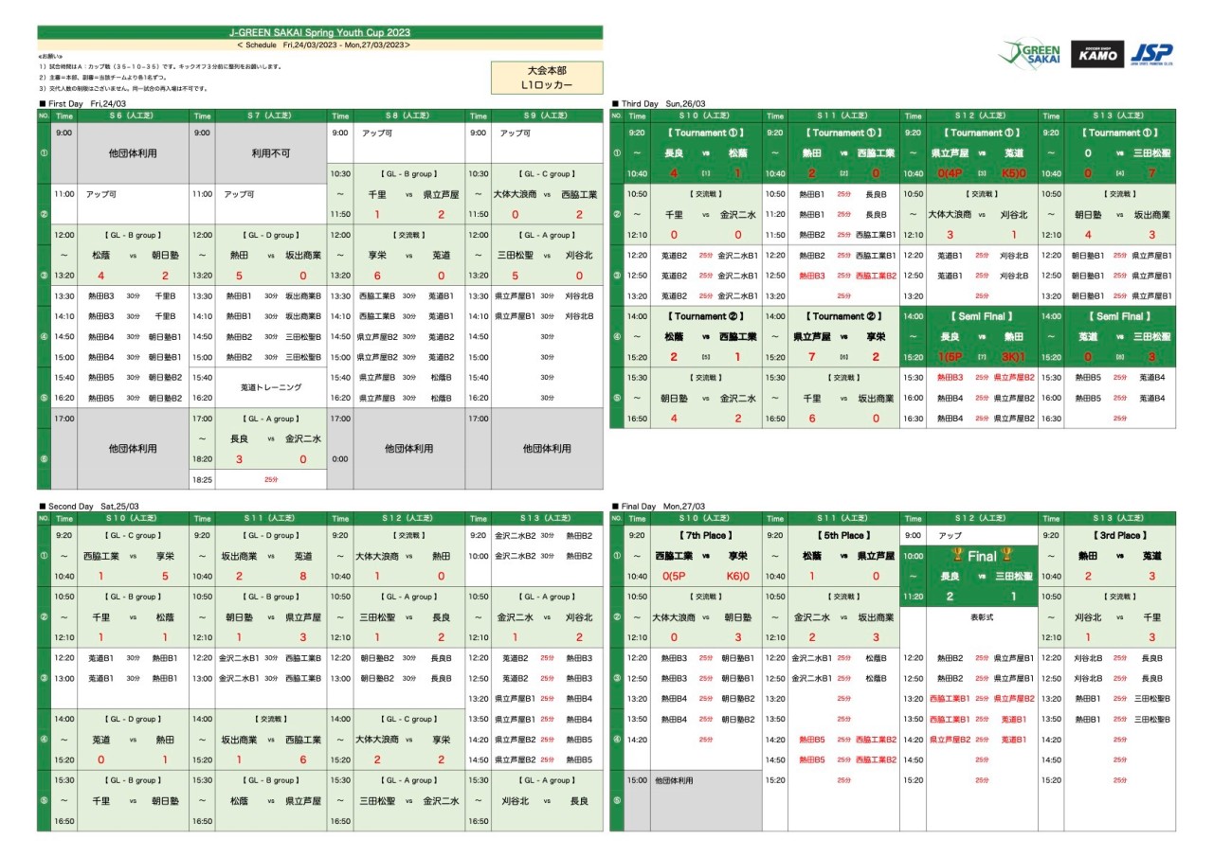The height and width of the screenshot is (857, 1213).
Task: Click the Spring Youth Cup 2023 title banner
Action: pos(320,32)
